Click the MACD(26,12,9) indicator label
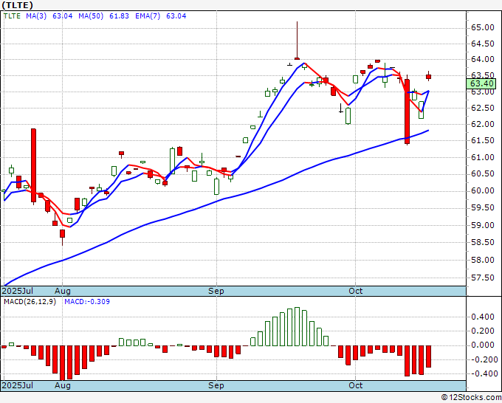This screenshot has height=403, width=502. pos(30,302)
